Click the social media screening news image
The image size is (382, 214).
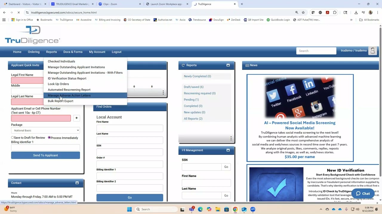coord(300,98)
